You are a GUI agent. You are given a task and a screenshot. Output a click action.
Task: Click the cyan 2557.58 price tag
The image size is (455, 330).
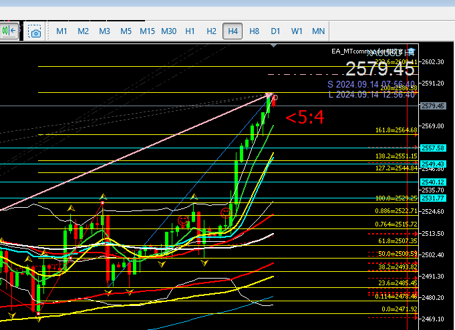coord(433,148)
